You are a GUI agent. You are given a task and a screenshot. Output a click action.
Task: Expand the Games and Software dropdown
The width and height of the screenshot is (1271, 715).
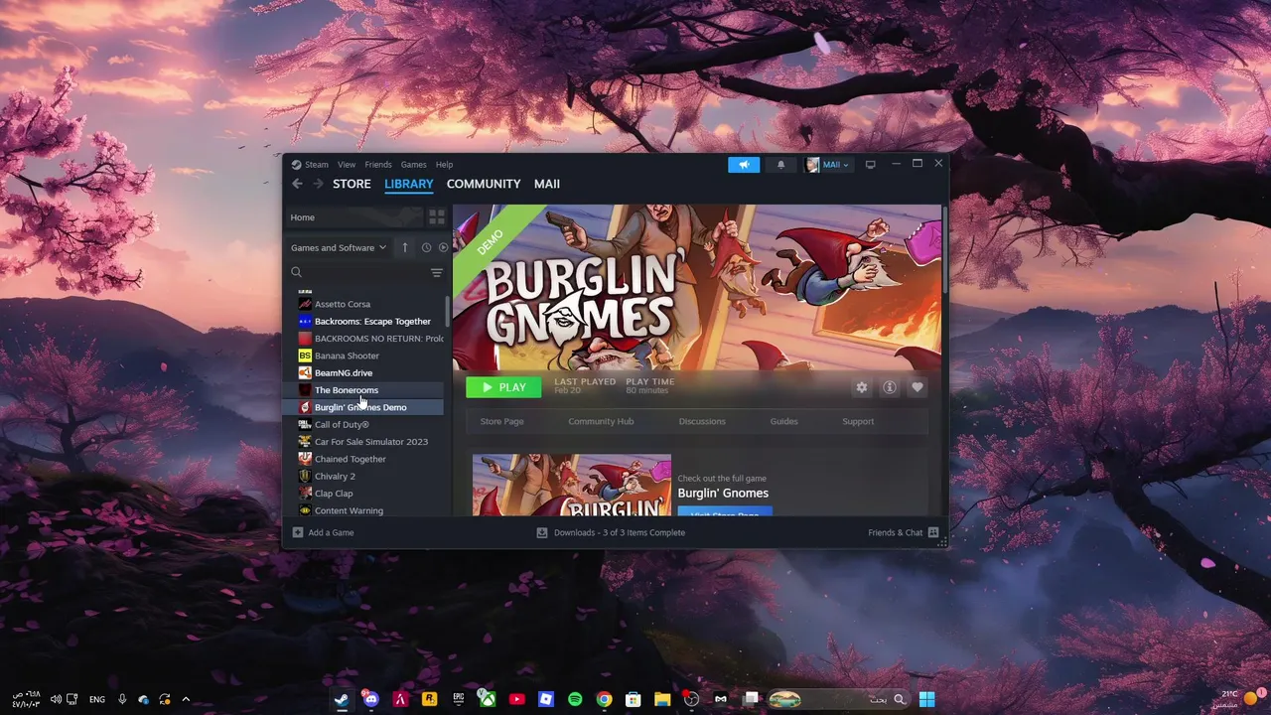339,247
